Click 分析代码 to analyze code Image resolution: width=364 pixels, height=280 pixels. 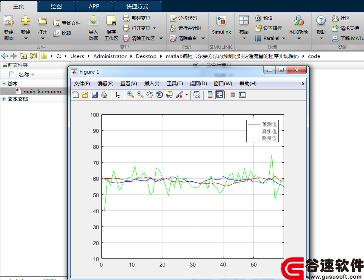[x=183, y=18]
